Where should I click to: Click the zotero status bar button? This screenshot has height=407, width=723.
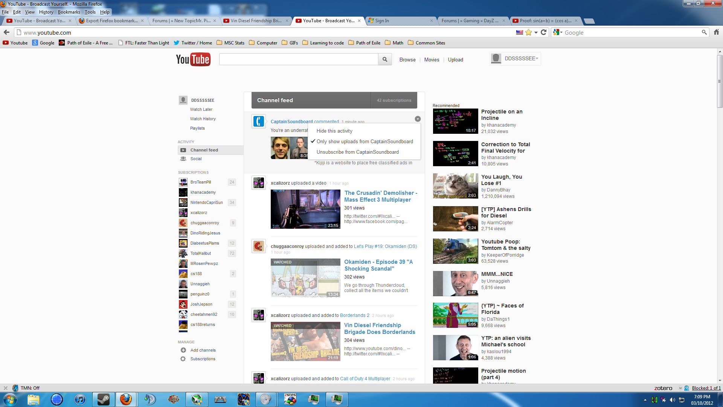click(663, 388)
